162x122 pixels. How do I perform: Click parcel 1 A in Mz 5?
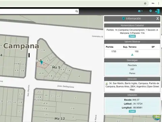[43, 50]
